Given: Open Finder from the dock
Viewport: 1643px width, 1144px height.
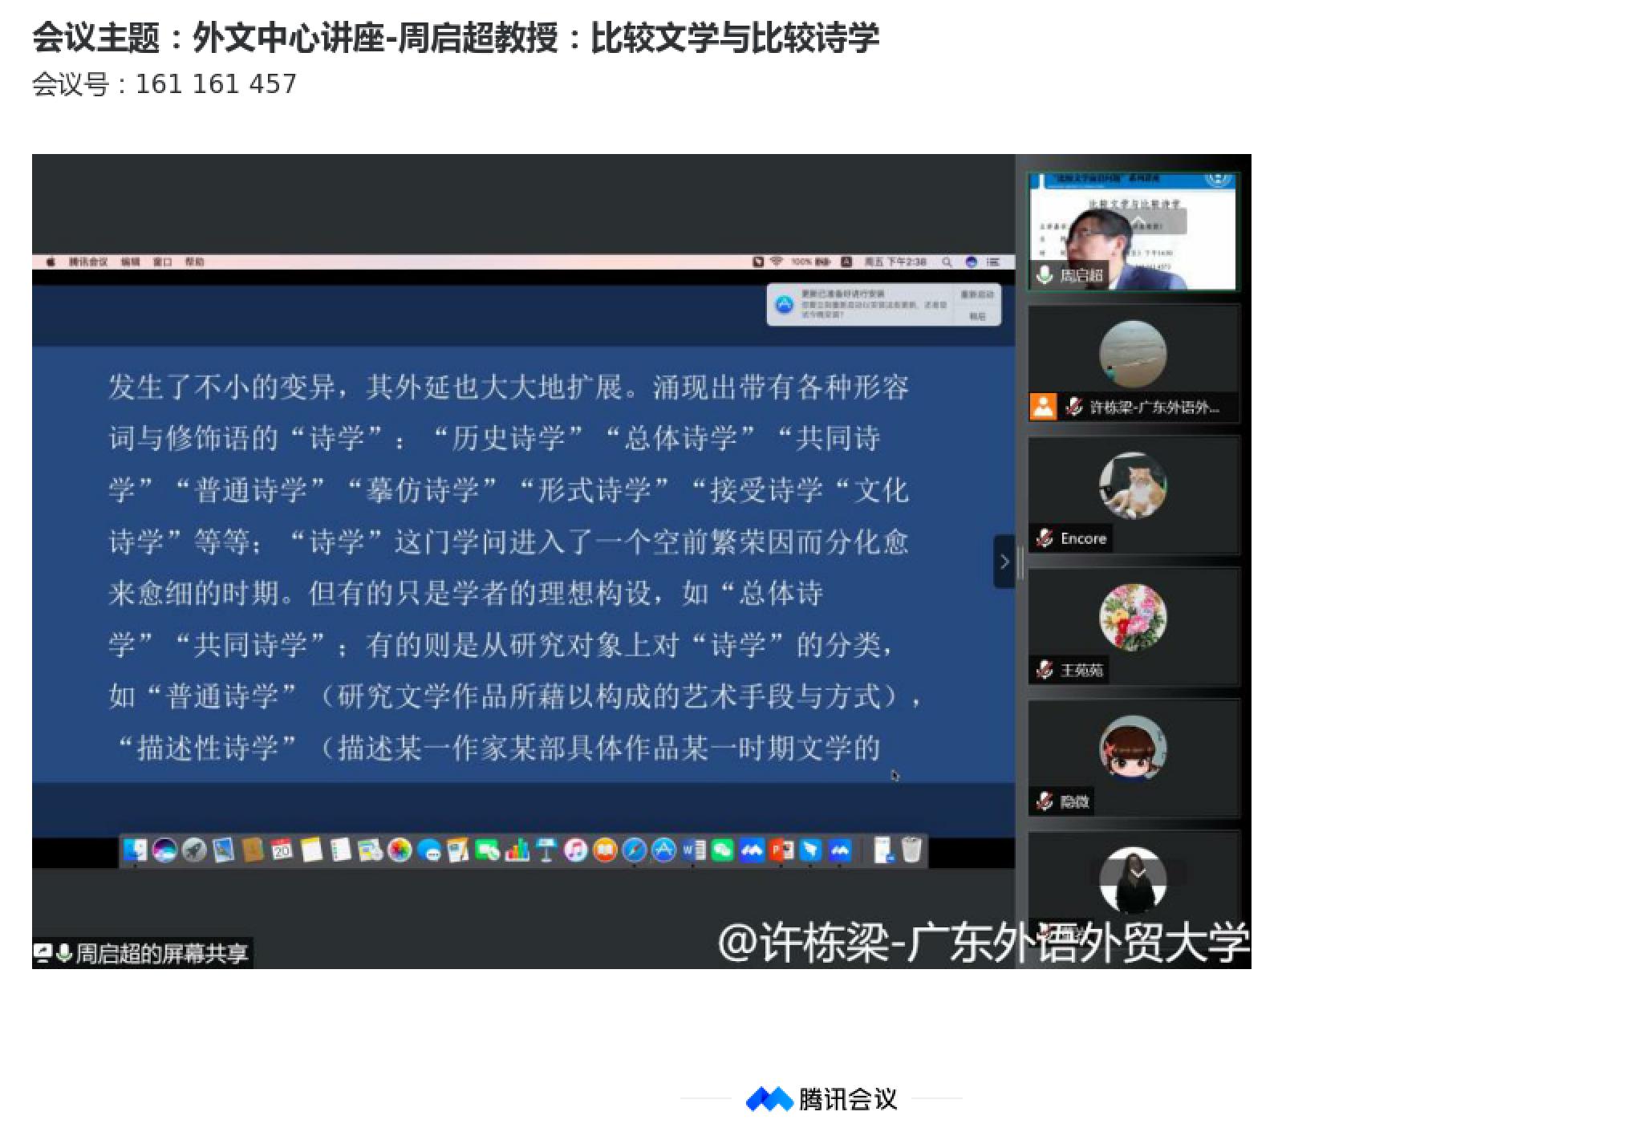Looking at the screenshot, I should coord(135,850).
